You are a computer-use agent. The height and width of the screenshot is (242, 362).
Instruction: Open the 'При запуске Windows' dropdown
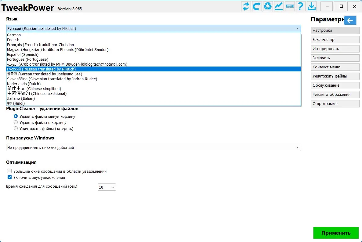point(153,147)
